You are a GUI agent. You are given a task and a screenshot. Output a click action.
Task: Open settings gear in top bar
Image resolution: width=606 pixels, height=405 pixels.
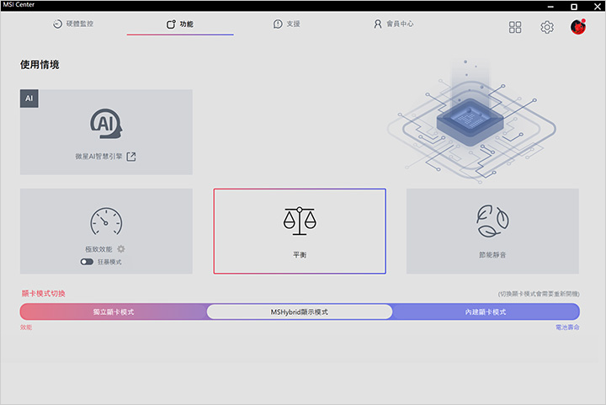547,27
